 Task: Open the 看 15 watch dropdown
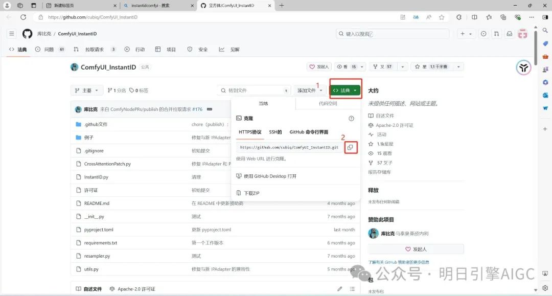[x=350, y=66]
